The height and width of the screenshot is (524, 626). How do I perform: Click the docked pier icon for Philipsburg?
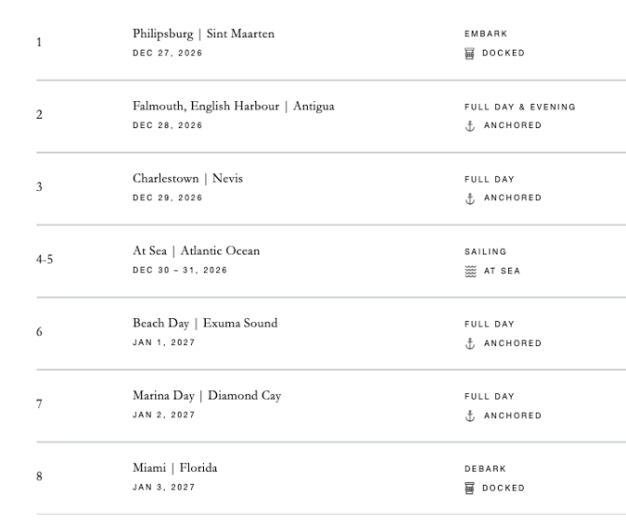point(469,53)
